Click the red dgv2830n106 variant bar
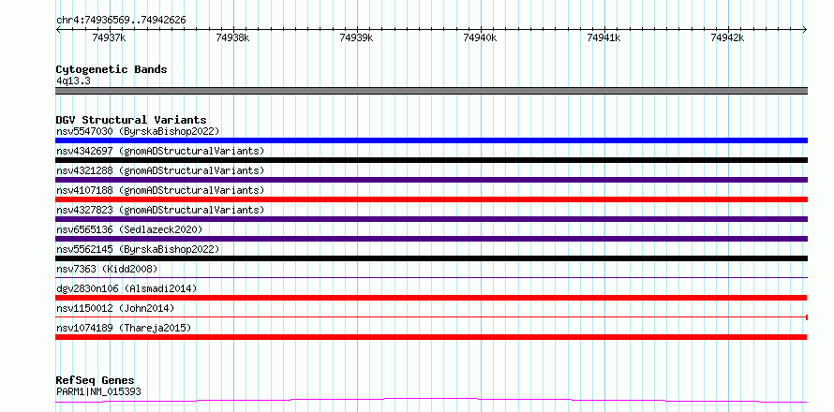The image size is (834, 412). [x=431, y=298]
